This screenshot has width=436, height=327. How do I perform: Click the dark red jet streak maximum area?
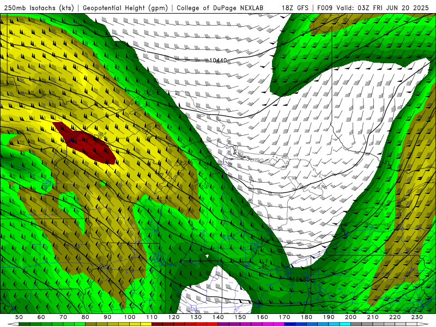(x=85, y=143)
